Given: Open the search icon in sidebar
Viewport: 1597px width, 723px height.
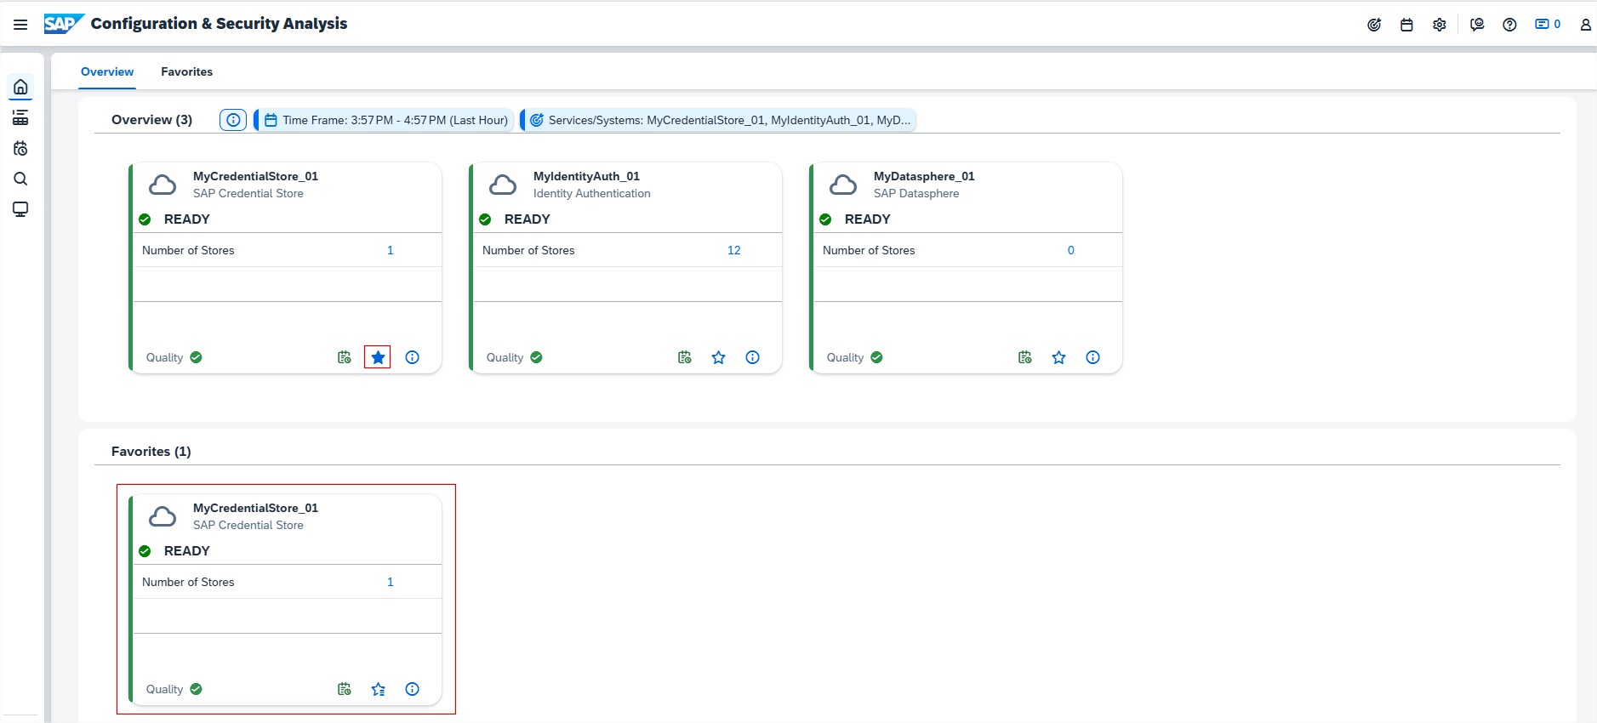Looking at the screenshot, I should pos(20,179).
